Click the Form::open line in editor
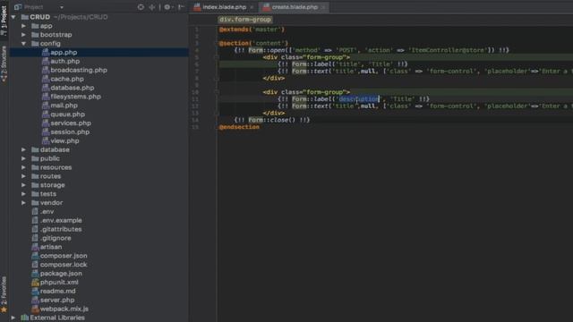This screenshot has width=573, height=322. (372, 50)
